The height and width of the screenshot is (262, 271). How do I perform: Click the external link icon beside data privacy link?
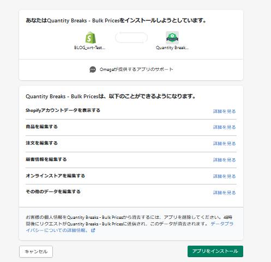tap(93, 230)
